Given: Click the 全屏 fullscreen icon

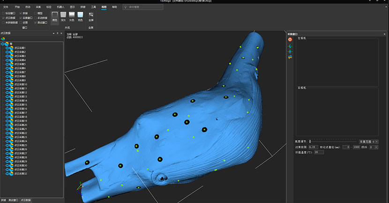Looking at the screenshot, I should pos(91,15).
